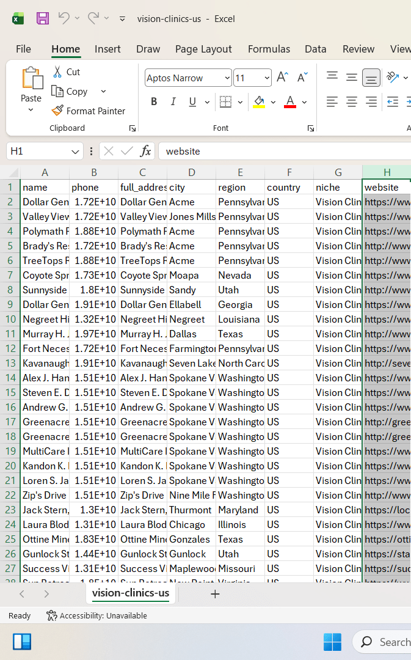Select column D header
Screen dimensions: 411x660
point(191,172)
